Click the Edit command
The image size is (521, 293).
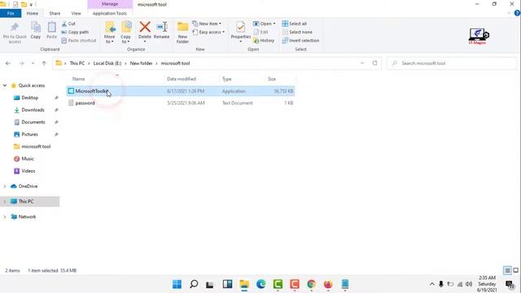(260, 33)
